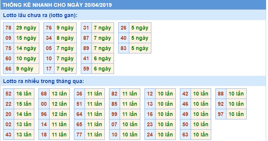Click "10 lần" beside number 92

pyautogui.click(x=236, y=104)
